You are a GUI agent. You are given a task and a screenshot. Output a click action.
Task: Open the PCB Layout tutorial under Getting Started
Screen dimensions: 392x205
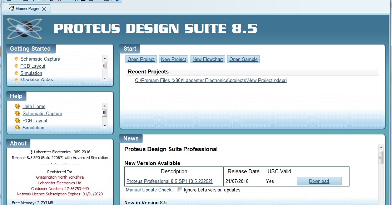coord(33,66)
